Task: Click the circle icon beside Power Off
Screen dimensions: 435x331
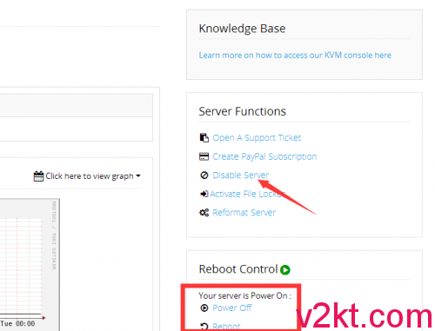Action: tap(204, 308)
